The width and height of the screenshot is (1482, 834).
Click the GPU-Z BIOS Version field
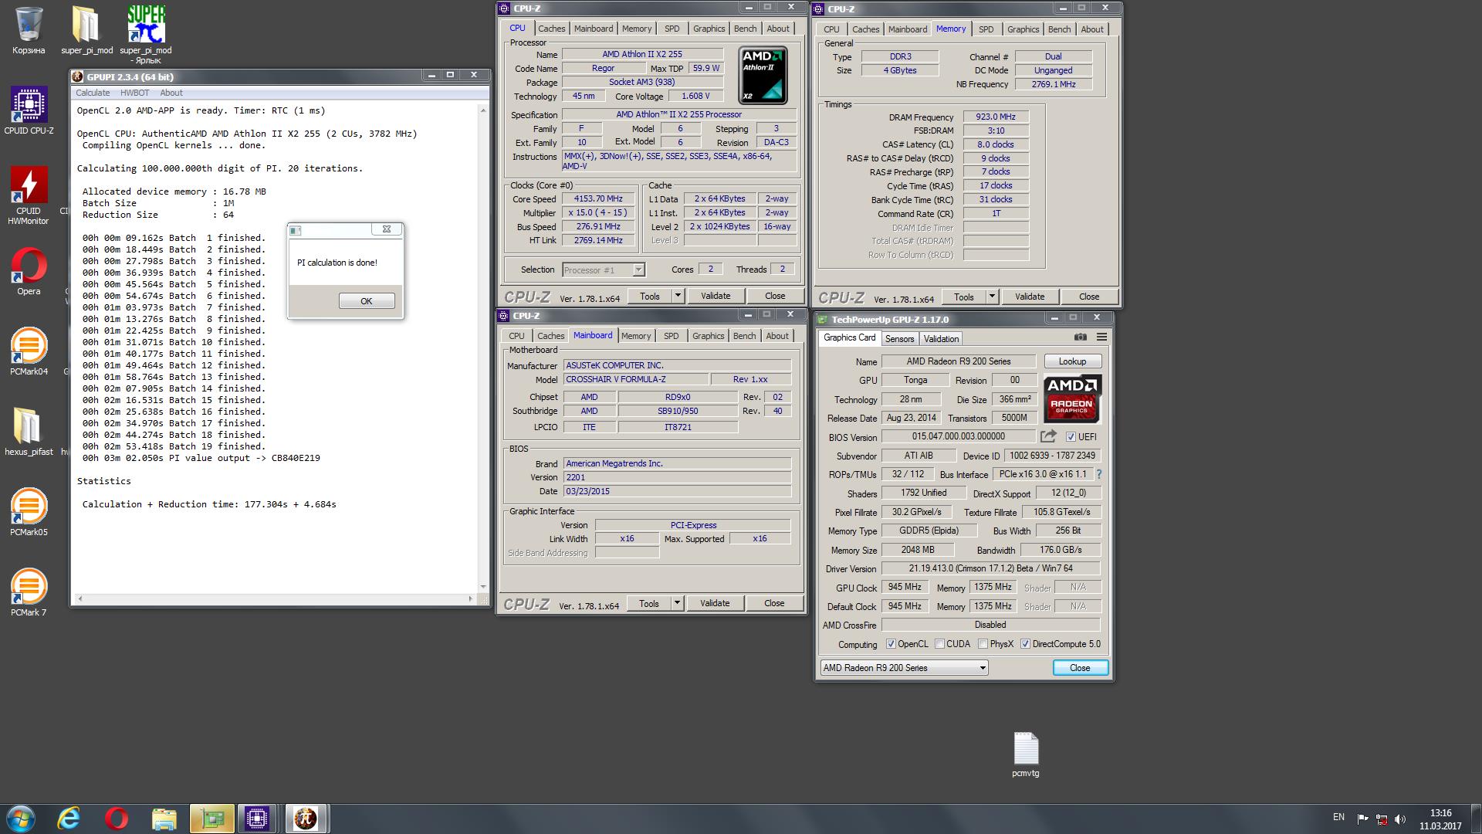(x=958, y=436)
